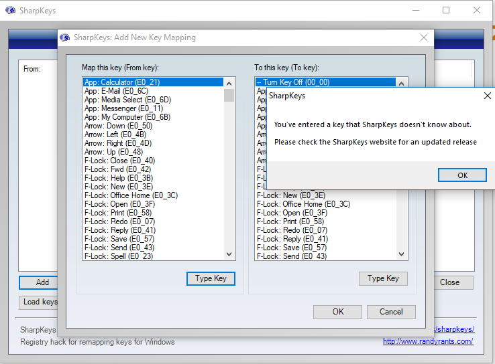Click the Add New Key Mapping dialog icon
Screen dimensions: 495x364
(x=64, y=37)
